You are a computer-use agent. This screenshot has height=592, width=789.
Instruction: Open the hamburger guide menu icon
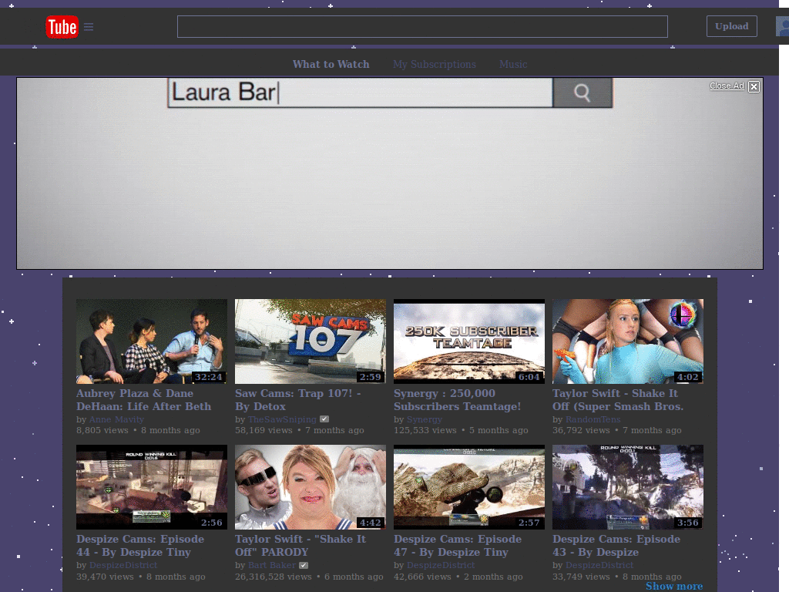[89, 27]
